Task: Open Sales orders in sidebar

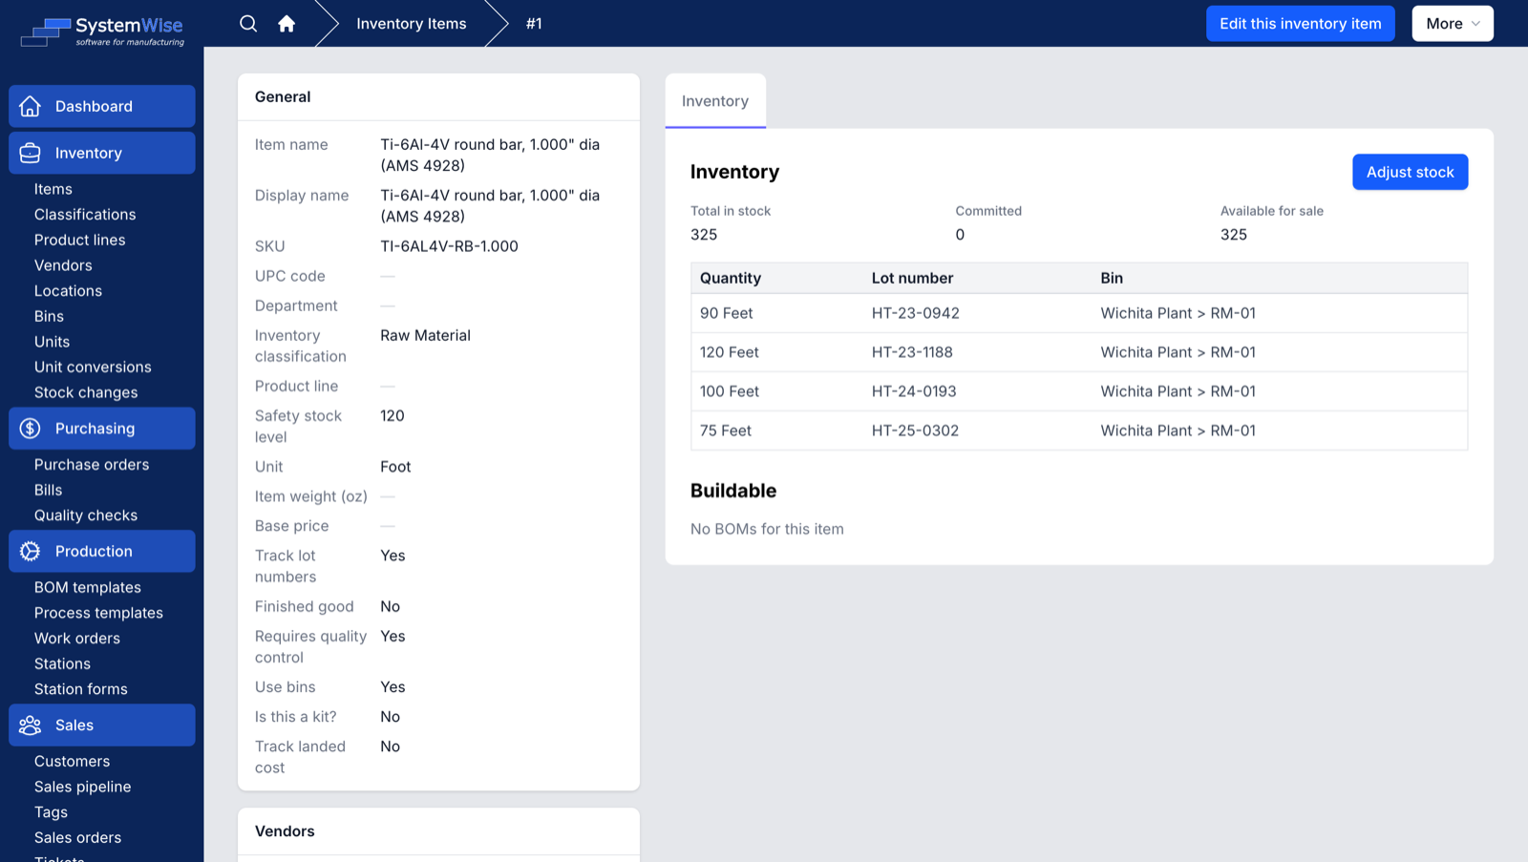Action: pos(77,838)
